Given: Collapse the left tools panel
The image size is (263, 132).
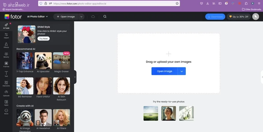Looking at the screenshot, I should 75,77.
